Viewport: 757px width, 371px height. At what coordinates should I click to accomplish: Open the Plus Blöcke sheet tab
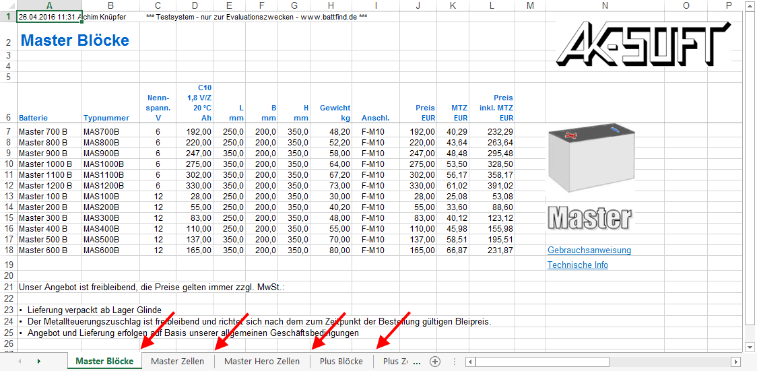[341, 362]
